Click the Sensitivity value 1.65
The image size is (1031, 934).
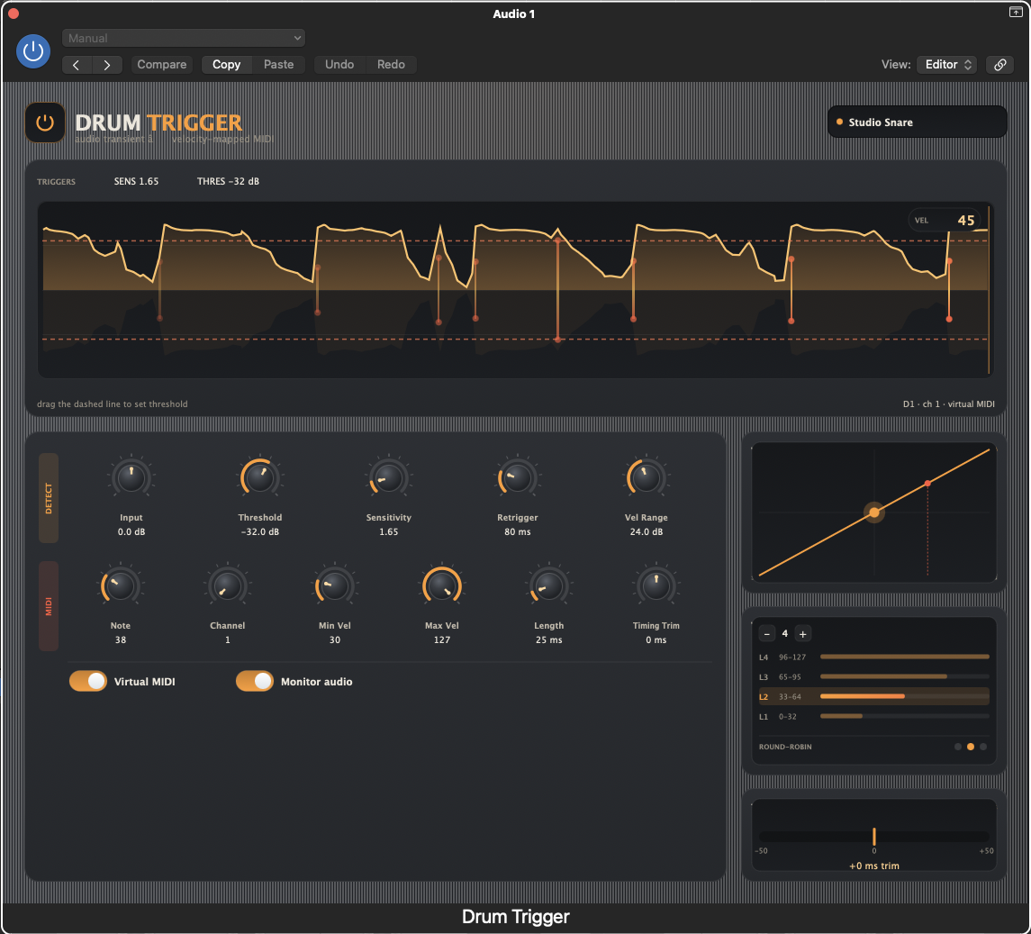(389, 532)
